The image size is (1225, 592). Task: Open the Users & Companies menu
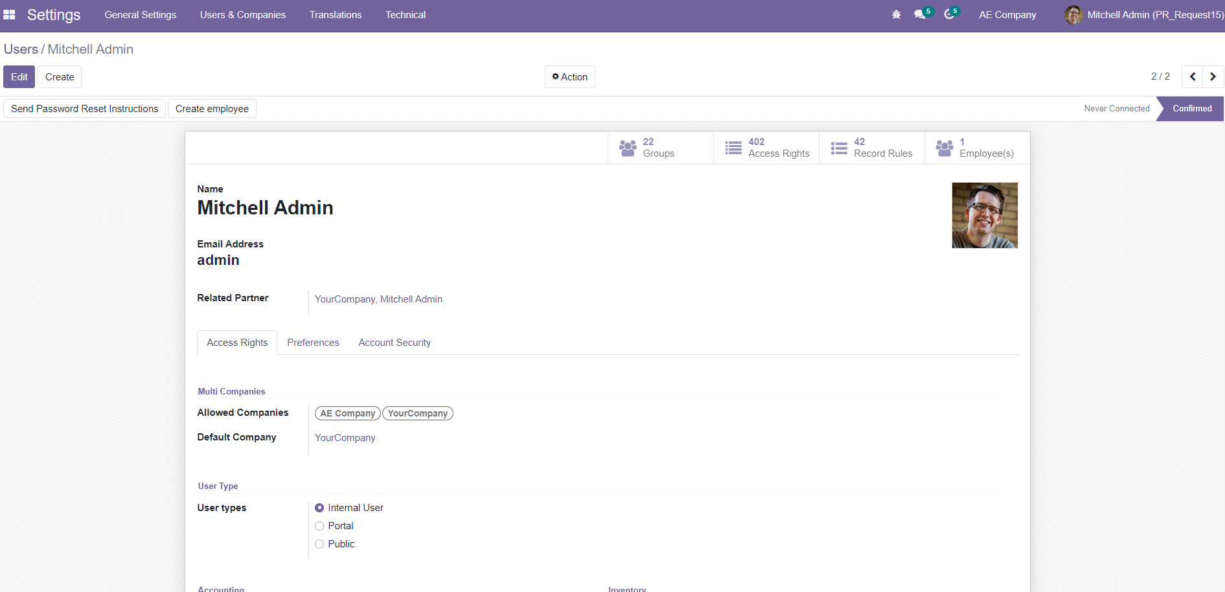[x=242, y=14]
